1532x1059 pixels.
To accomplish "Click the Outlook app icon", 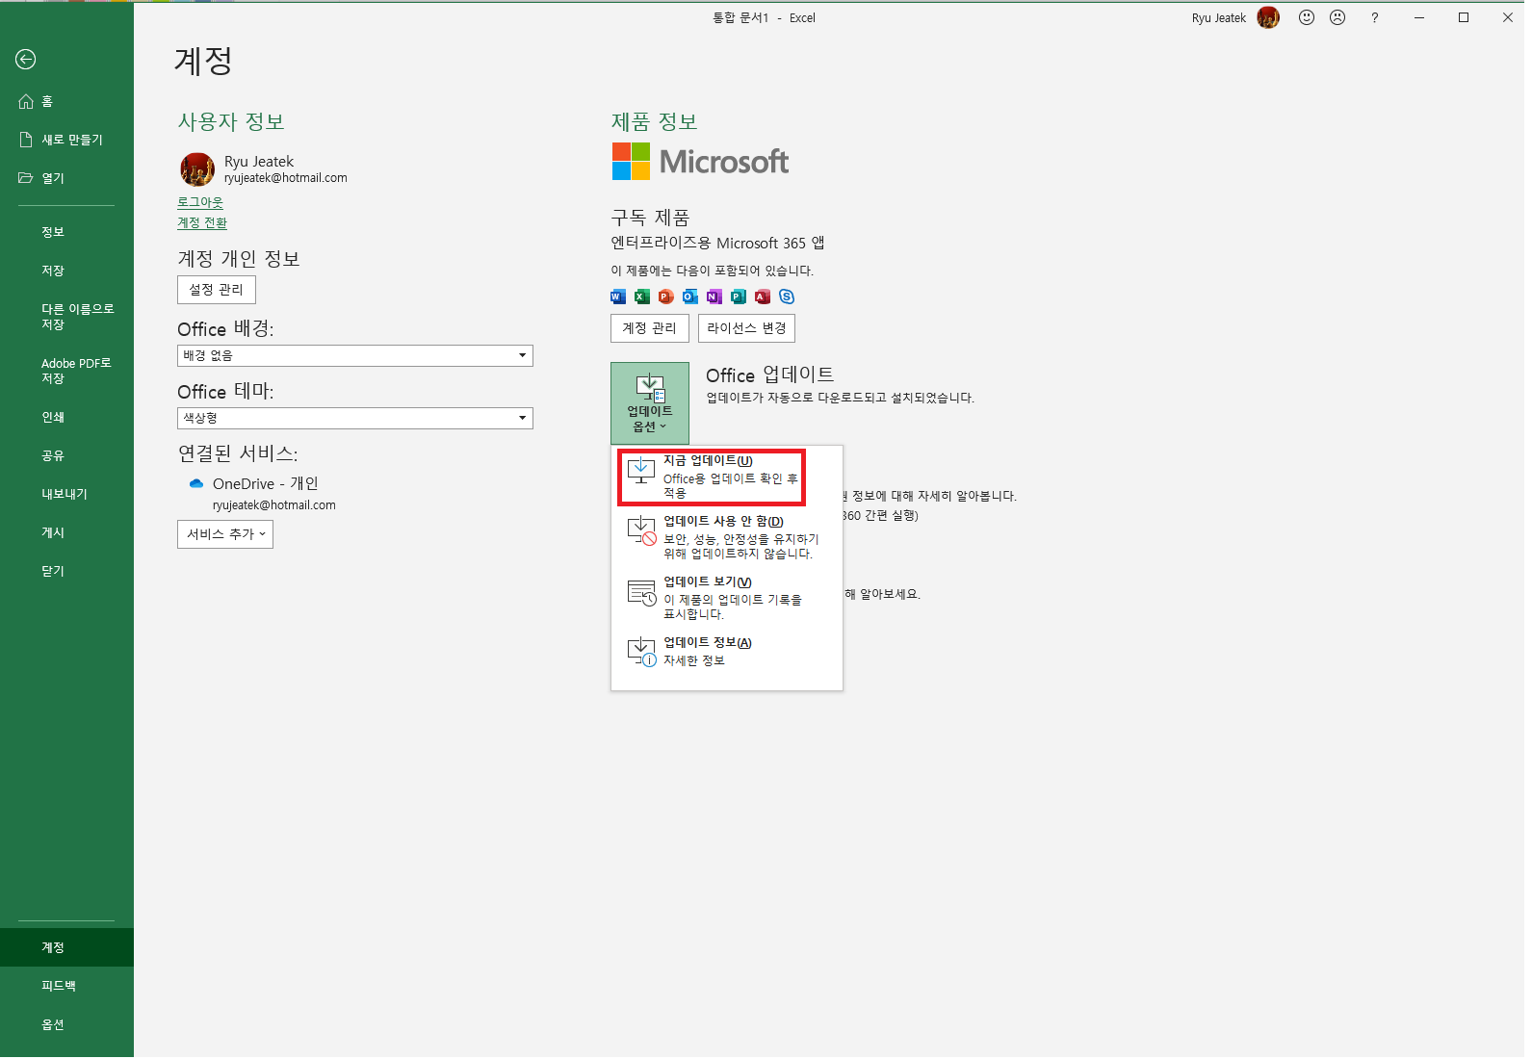I will [x=690, y=297].
